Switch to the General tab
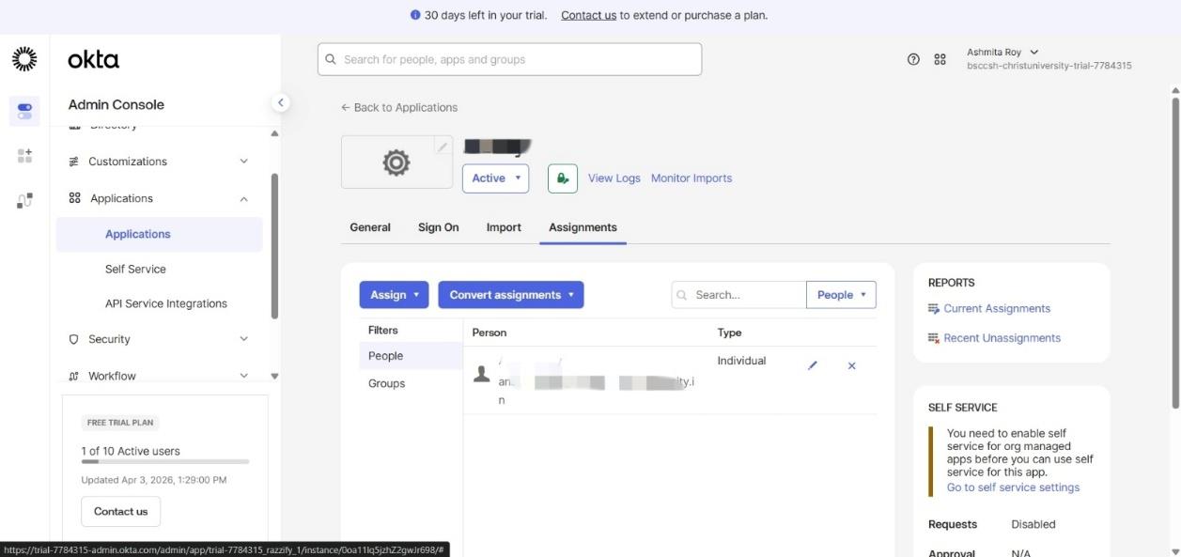 click(x=370, y=227)
